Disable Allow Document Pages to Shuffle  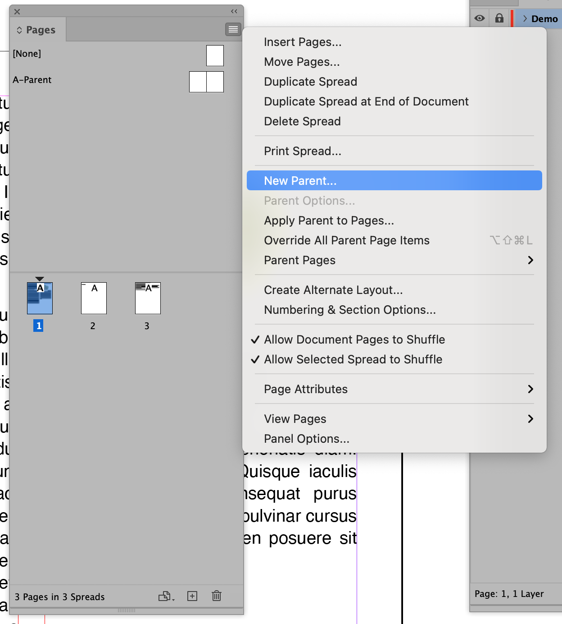pos(354,340)
